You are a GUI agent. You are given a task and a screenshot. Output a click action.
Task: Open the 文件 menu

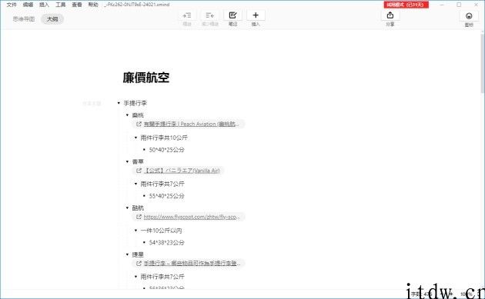tap(12, 5)
